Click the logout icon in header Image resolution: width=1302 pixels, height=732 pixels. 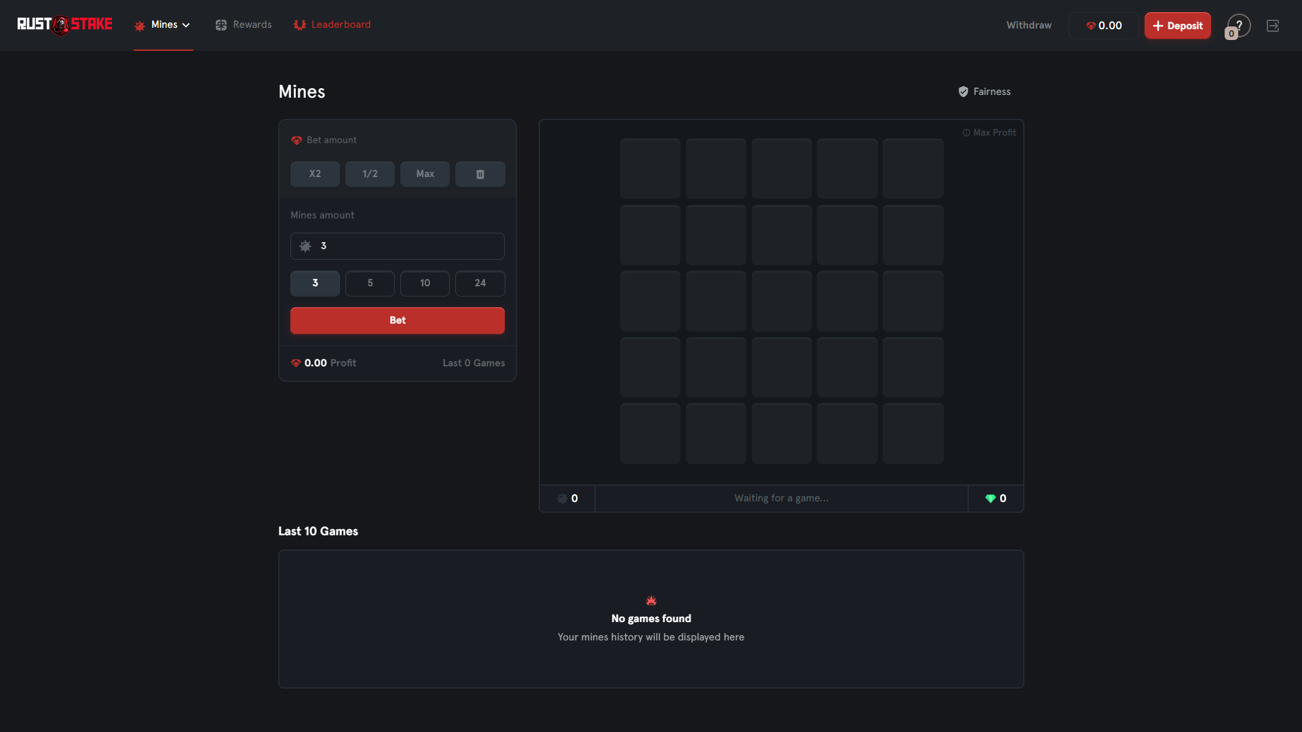tap(1273, 25)
